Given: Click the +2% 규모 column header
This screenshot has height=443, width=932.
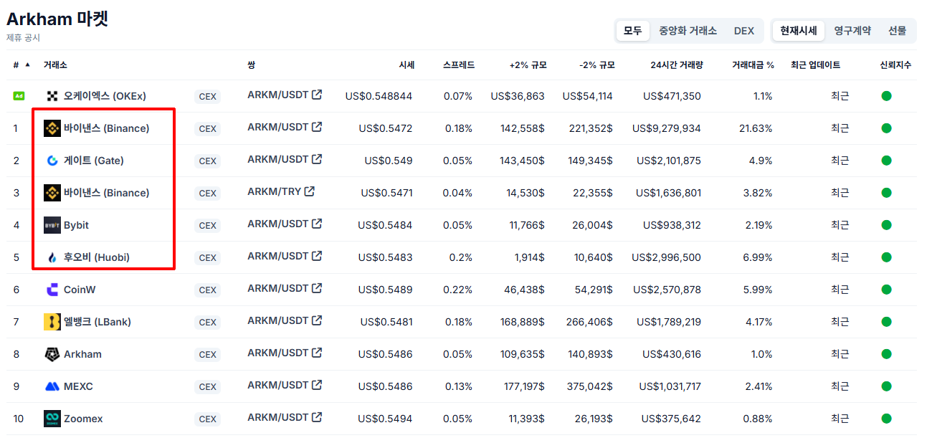Looking at the screenshot, I should (x=528, y=65).
